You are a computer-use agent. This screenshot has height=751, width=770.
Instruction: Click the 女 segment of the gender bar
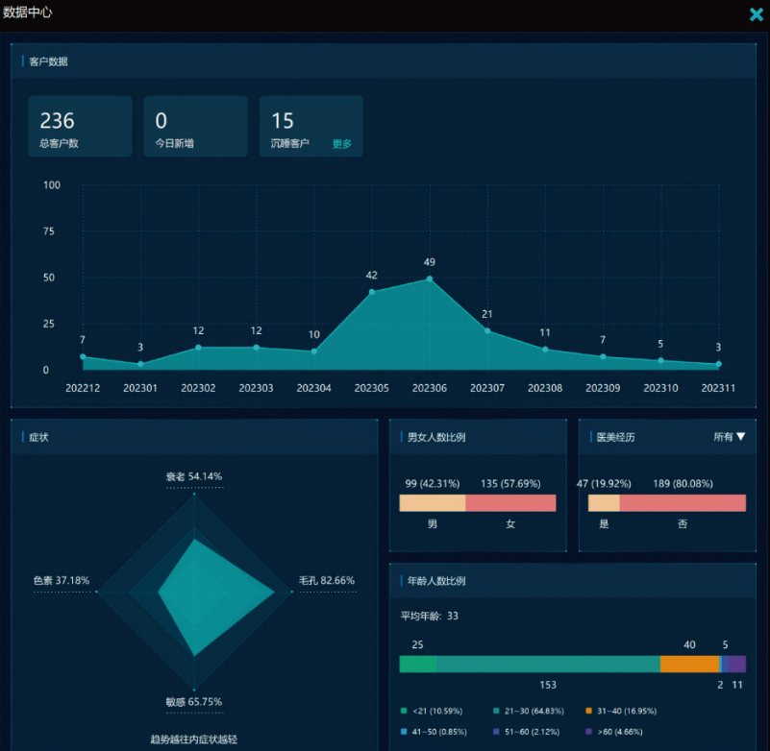pyautogui.click(x=510, y=503)
